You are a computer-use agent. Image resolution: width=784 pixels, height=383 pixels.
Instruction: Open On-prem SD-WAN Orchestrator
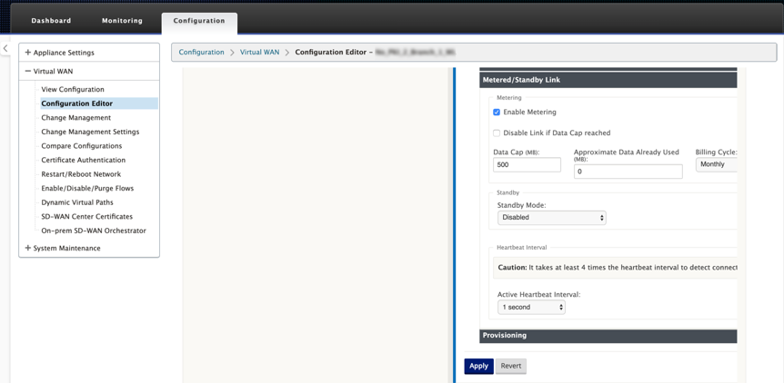click(x=94, y=231)
